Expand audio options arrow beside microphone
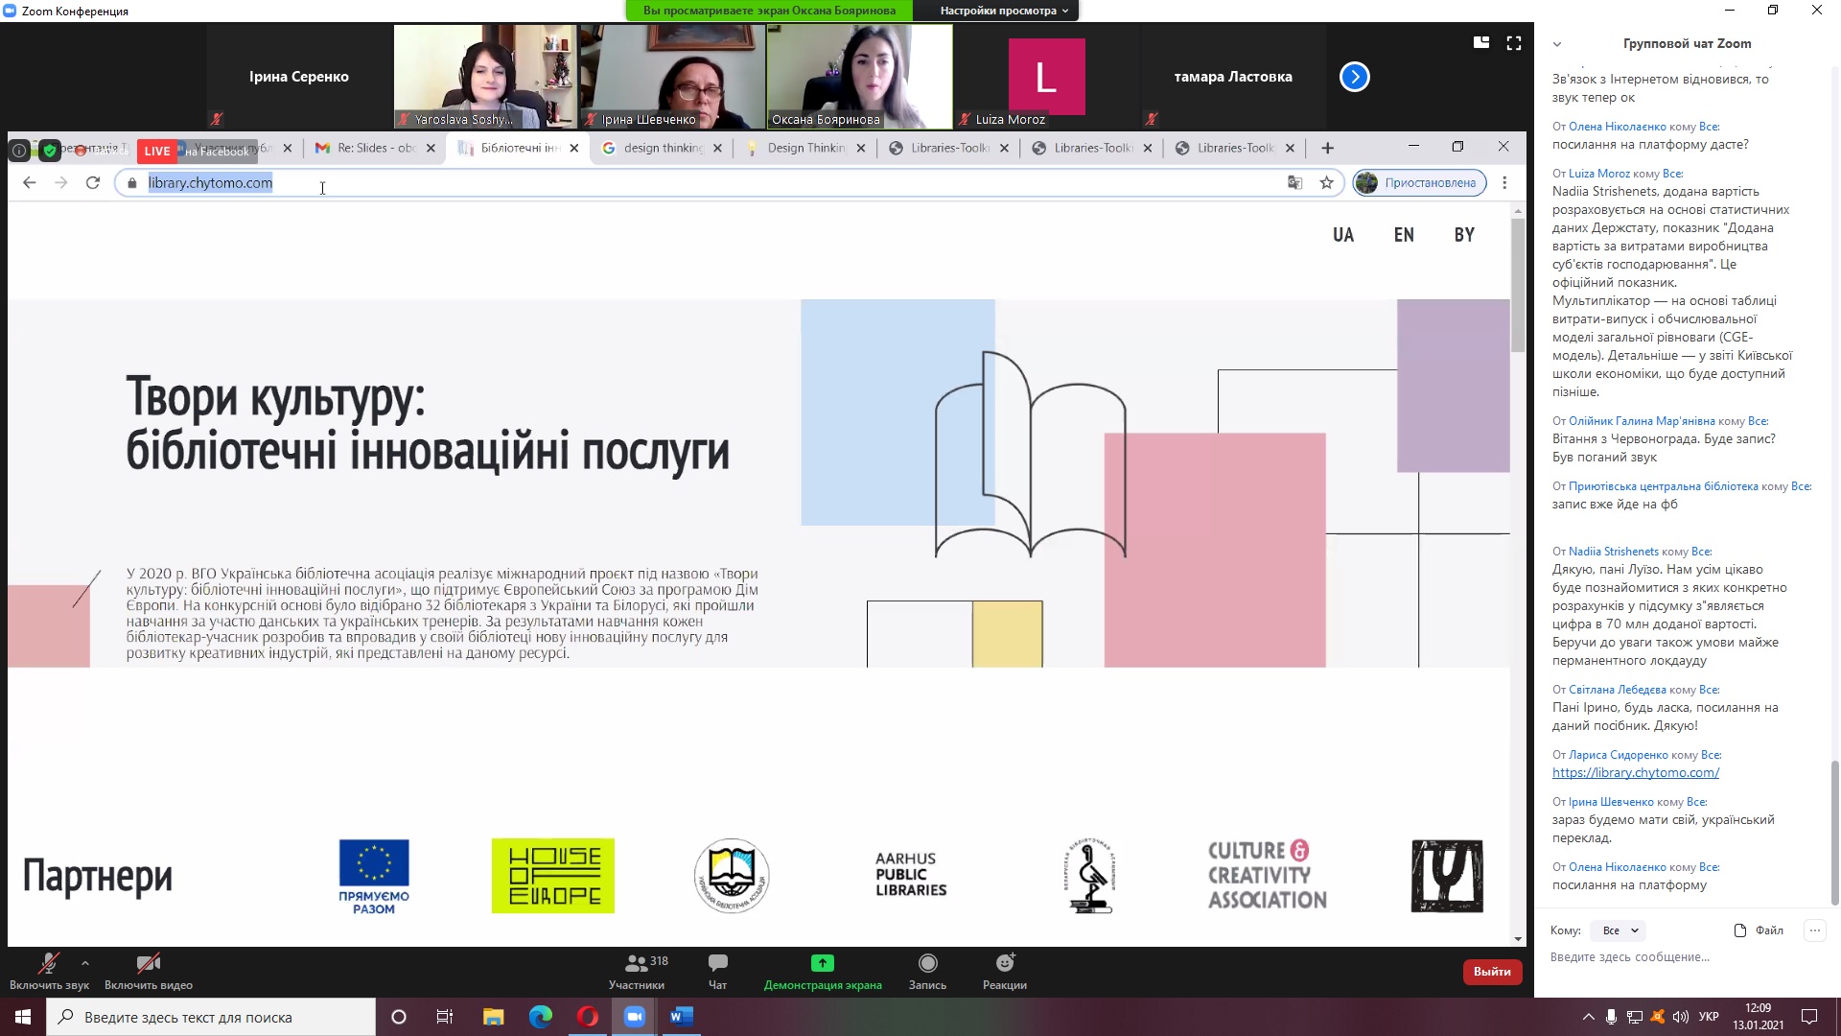Screen dimensions: 1841x1036 coord(85,962)
